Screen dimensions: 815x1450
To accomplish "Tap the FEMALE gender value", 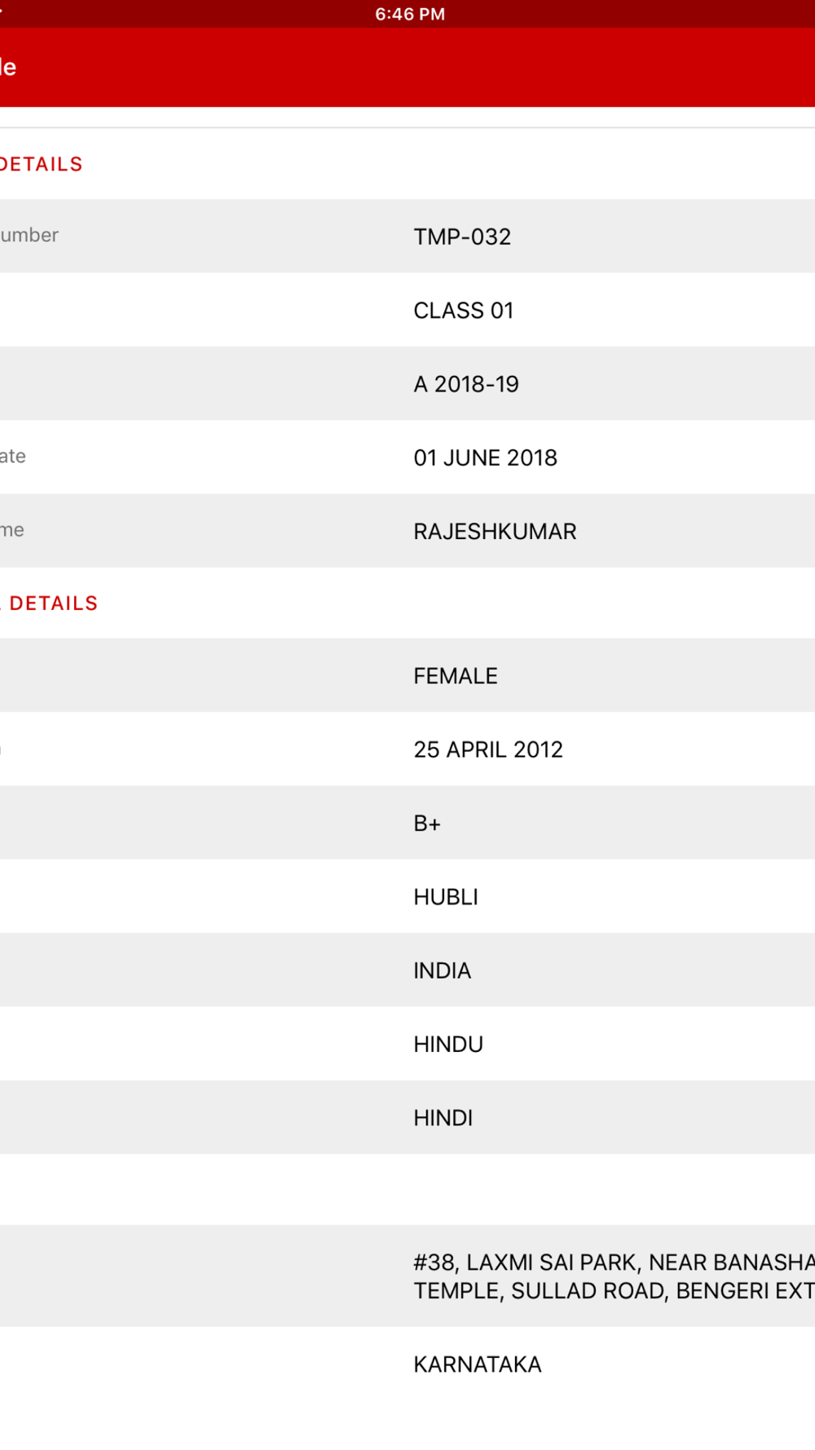I will 455,676.
